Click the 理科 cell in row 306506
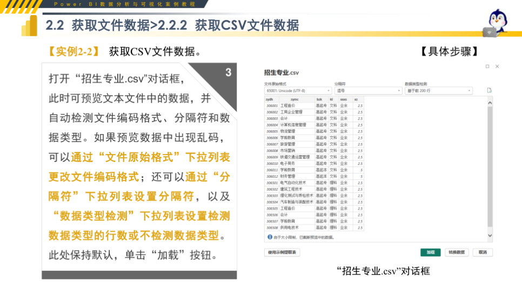Screen dimensions: 522x294 [333, 215]
